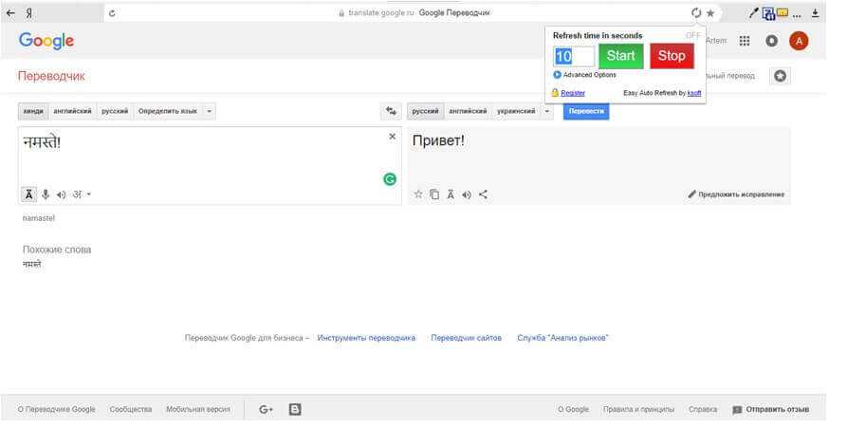Open the Yandex home button
Viewport: 847px width, 426px height.
[28, 13]
